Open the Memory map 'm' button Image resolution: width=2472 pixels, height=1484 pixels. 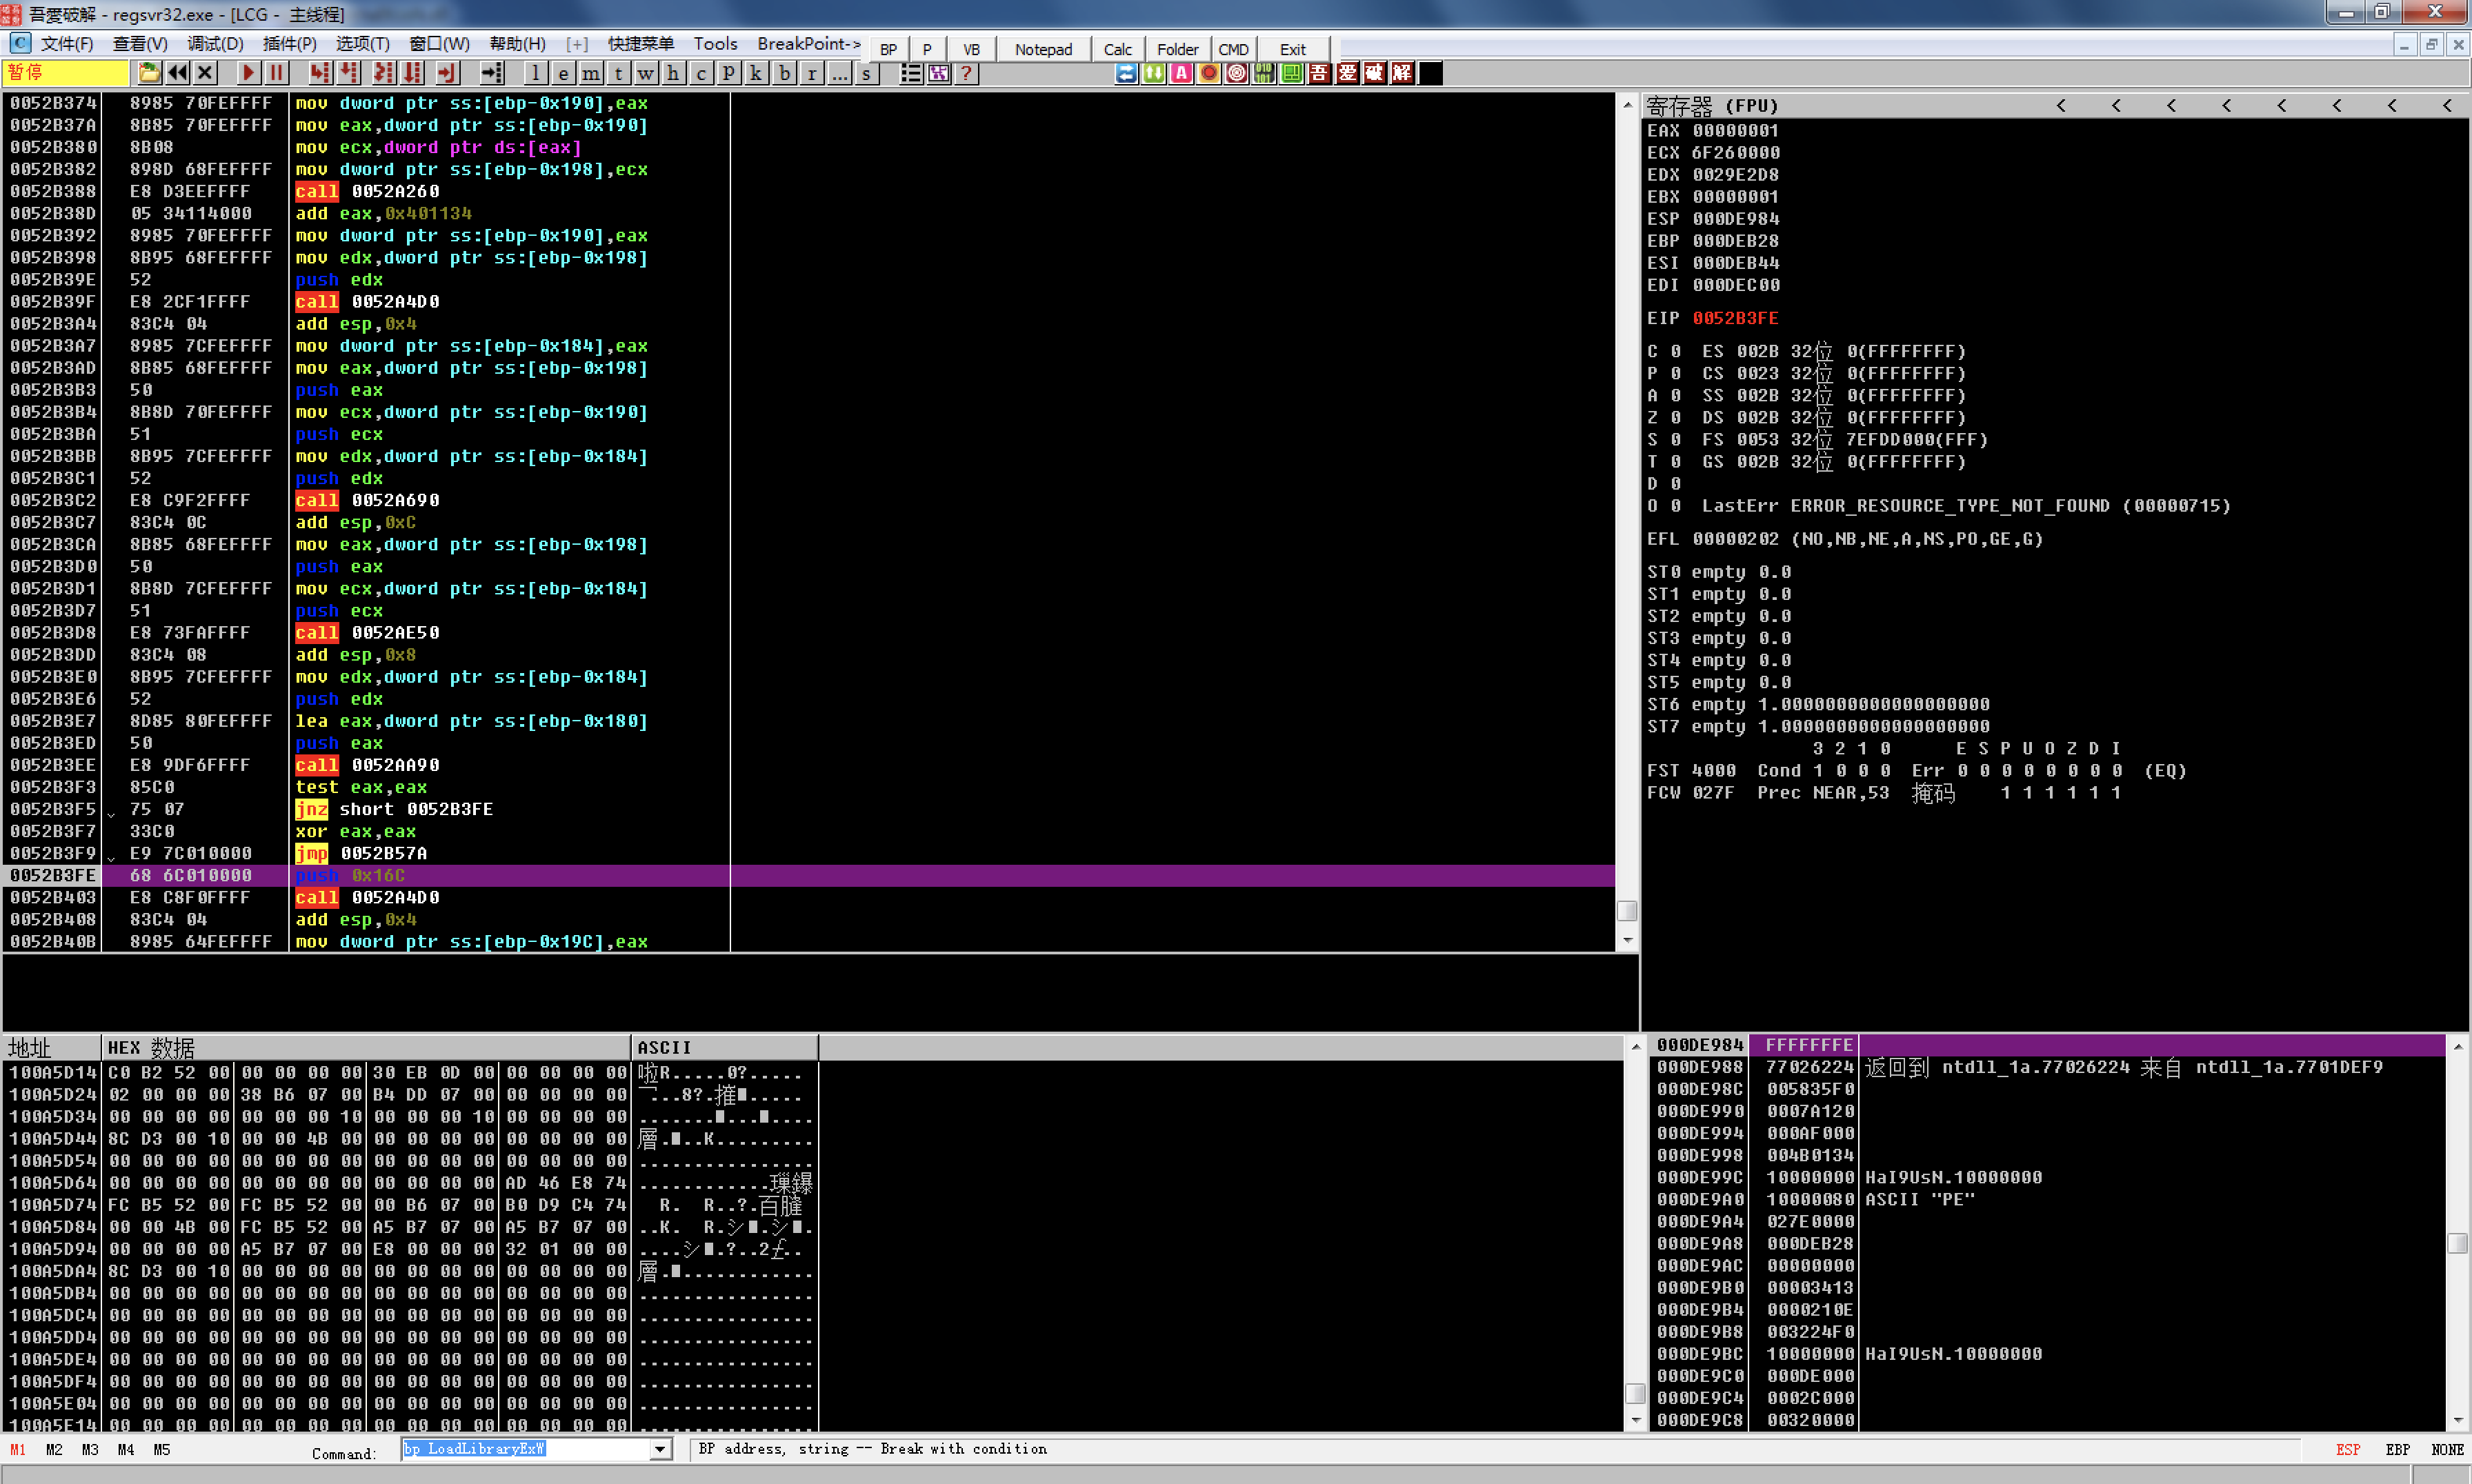[591, 73]
